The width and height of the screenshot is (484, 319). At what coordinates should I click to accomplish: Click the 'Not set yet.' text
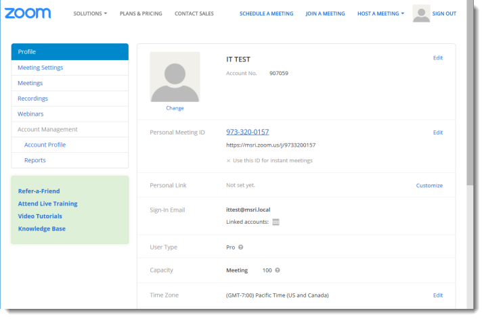[x=240, y=185]
